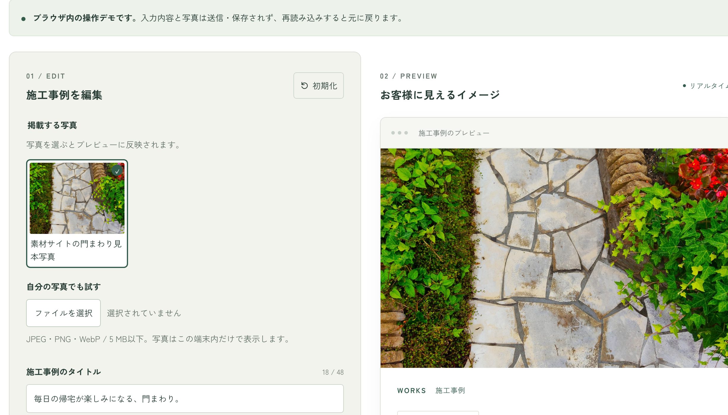This screenshot has width=728, height=415.
Task: Focus the 施工事例のタイトル text field
Action: pos(185,398)
